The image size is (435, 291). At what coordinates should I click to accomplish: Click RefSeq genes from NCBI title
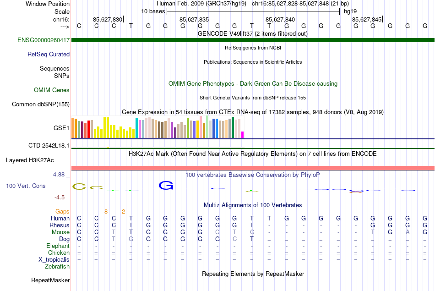[x=253, y=48]
